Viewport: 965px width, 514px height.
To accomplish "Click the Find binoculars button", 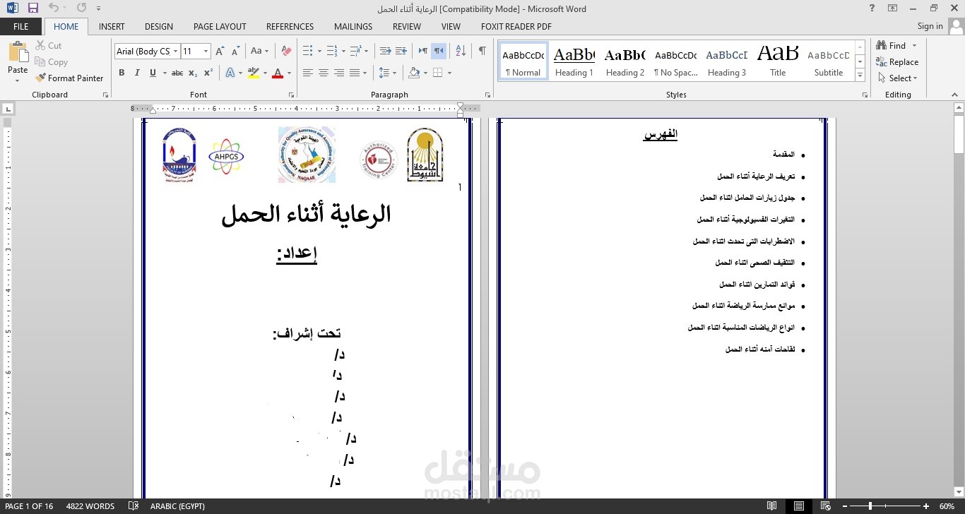I will click(892, 45).
